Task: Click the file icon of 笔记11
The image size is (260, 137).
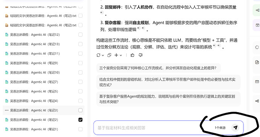Action: click(x=7, y=53)
